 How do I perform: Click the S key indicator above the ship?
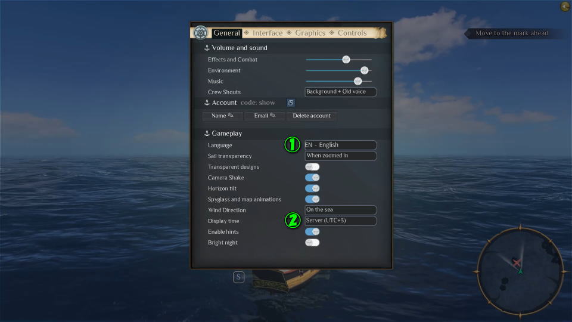point(238,277)
